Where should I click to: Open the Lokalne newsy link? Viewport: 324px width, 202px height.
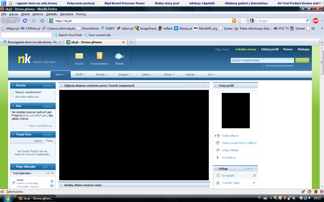pyautogui.click(x=246, y=49)
